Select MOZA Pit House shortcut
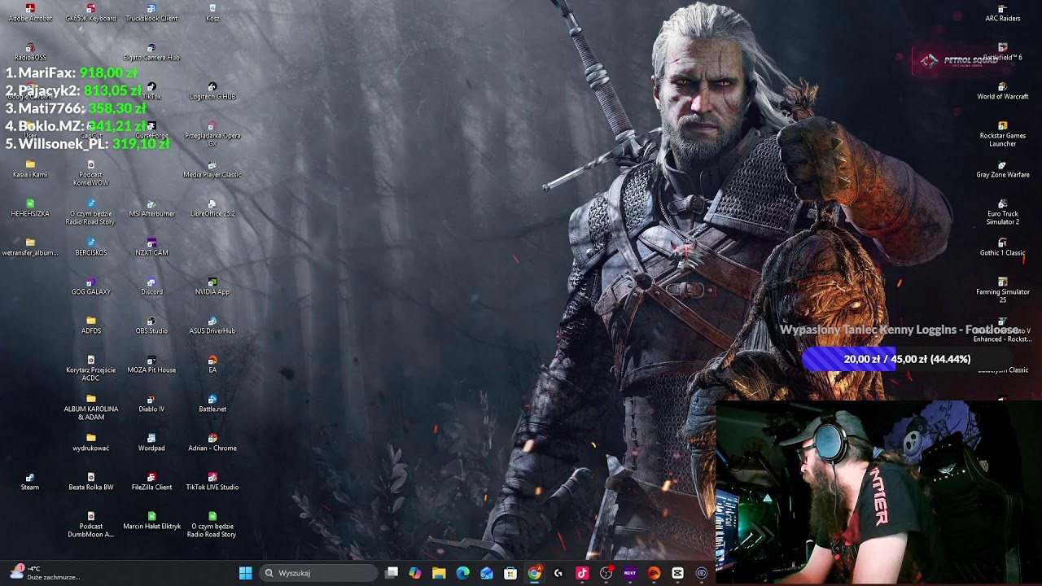The height and width of the screenshot is (586, 1042). [x=151, y=364]
